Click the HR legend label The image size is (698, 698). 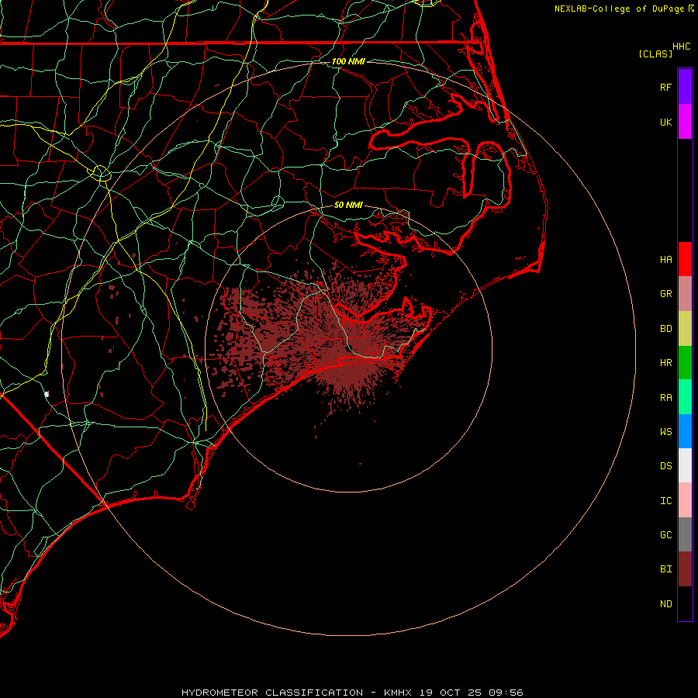coord(666,363)
